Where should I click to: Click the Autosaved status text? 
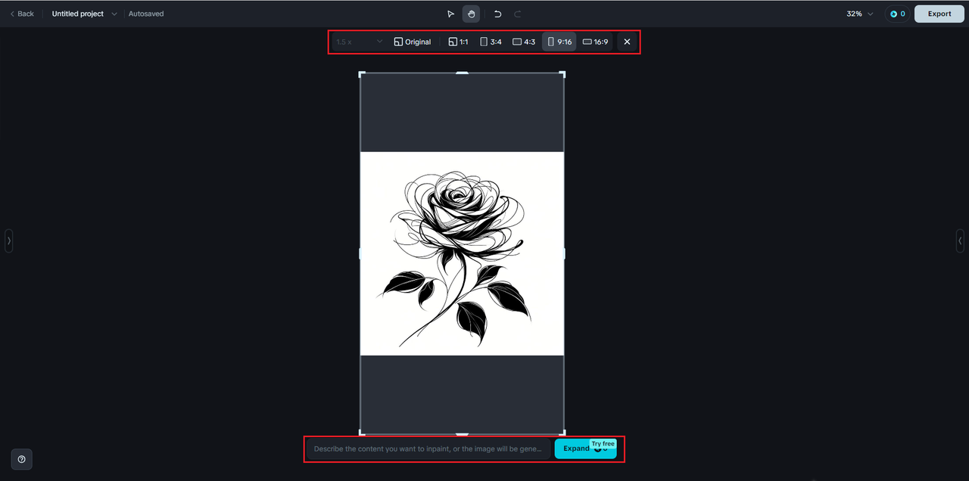[146, 14]
